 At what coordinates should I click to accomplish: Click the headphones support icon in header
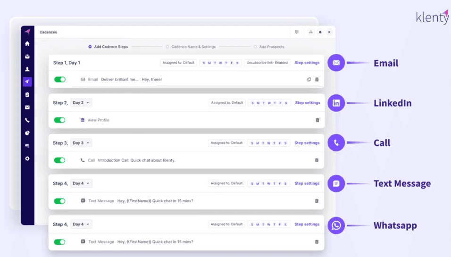(311, 32)
